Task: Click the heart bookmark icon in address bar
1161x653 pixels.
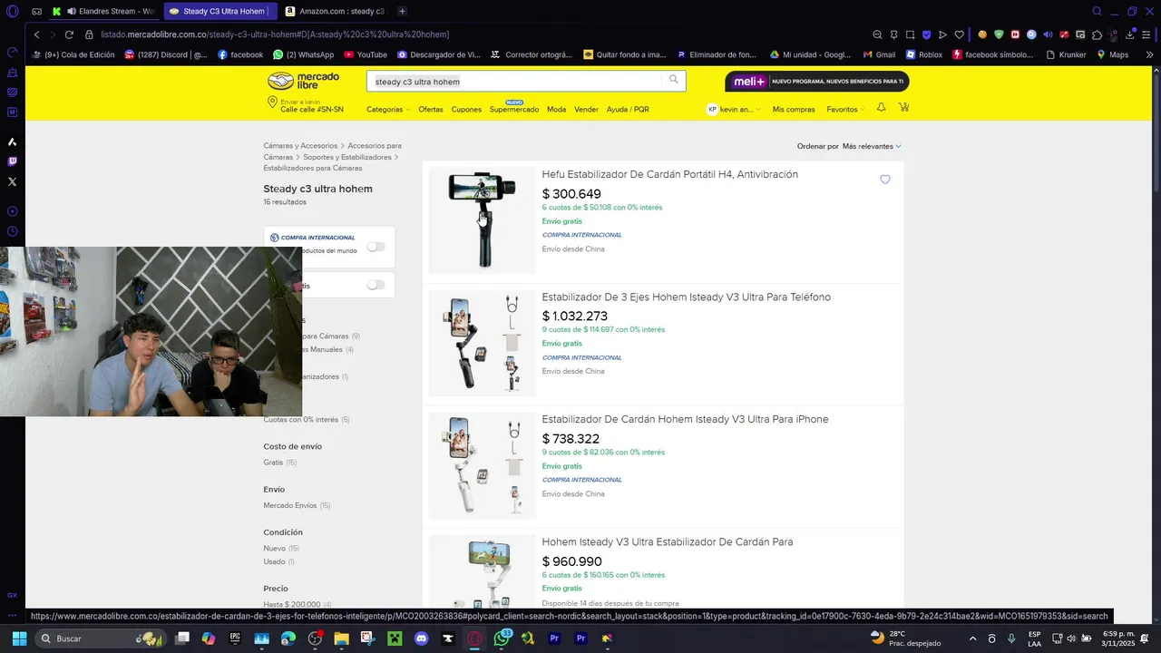Action: pyautogui.click(x=959, y=34)
